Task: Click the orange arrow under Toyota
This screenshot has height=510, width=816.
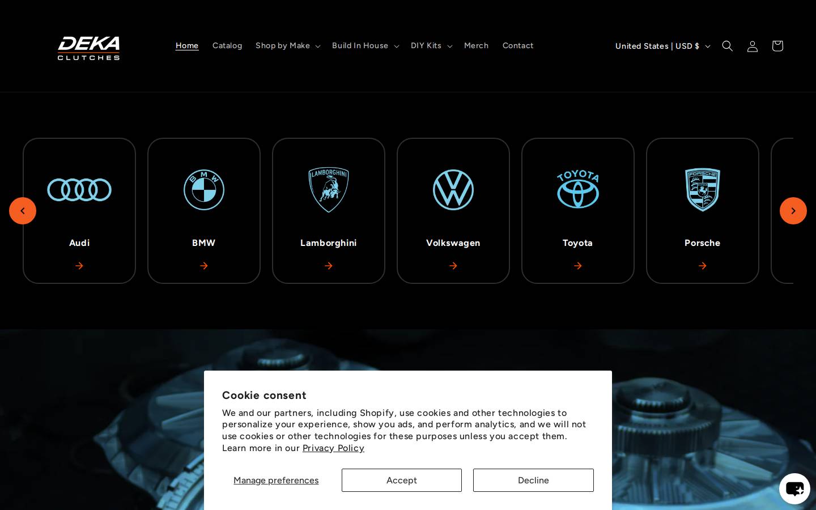Action: click(578, 266)
